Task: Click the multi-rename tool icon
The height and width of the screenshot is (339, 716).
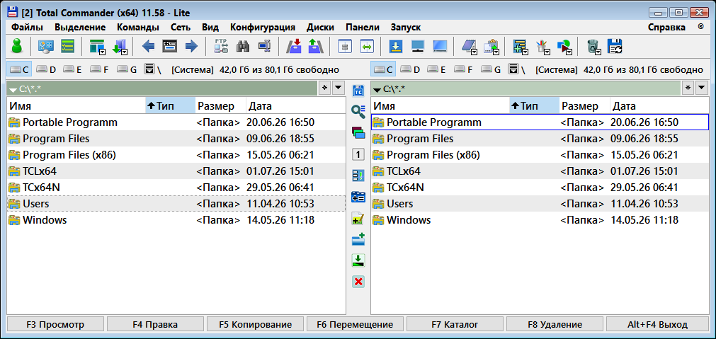Action: tap(264, 46)
